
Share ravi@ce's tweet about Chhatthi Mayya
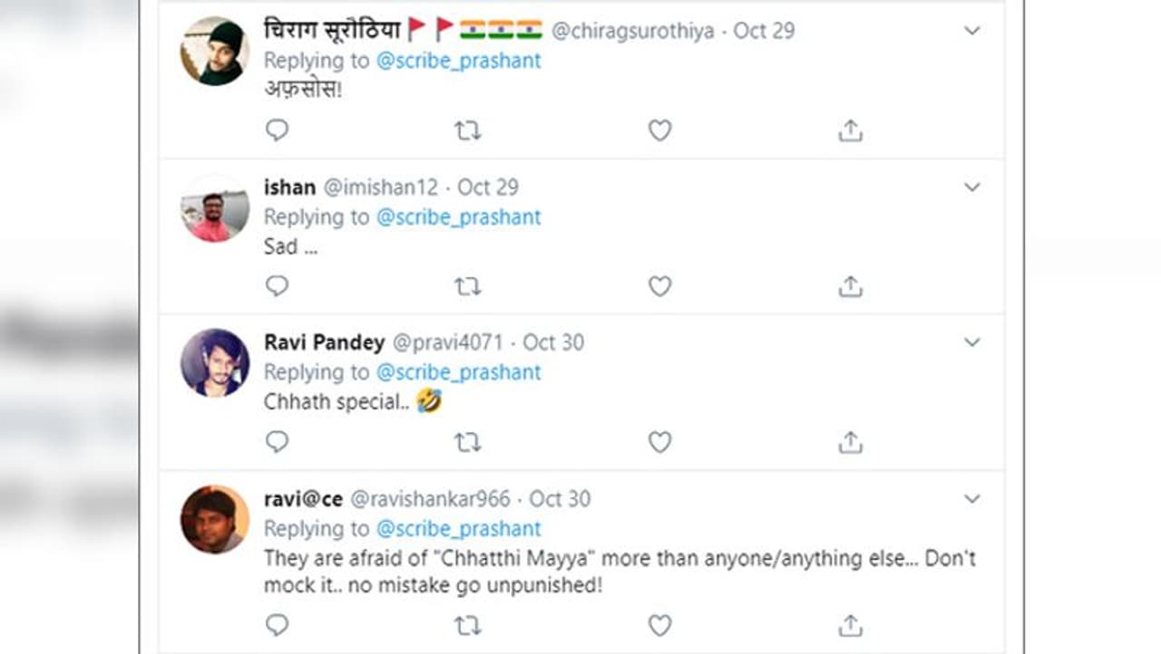(x=850, y=625)
